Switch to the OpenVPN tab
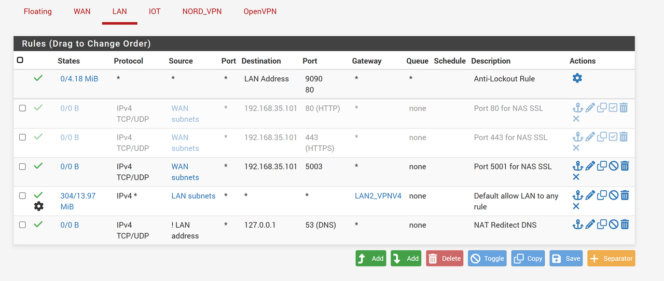Screen dimensions: 664x281 click(x=260, y=11)
